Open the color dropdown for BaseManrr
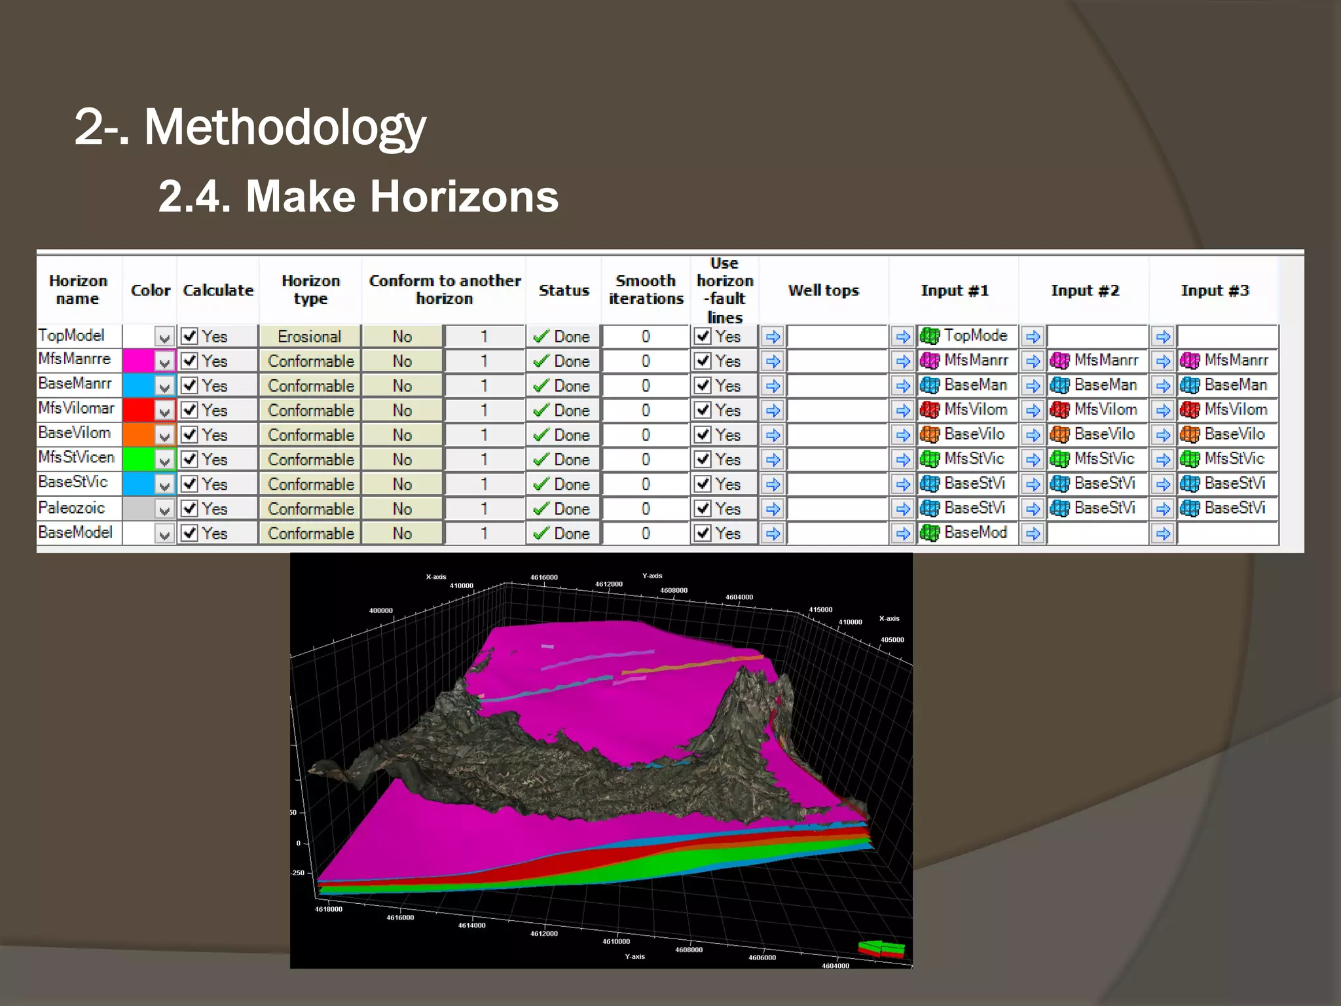 point(164,386)
